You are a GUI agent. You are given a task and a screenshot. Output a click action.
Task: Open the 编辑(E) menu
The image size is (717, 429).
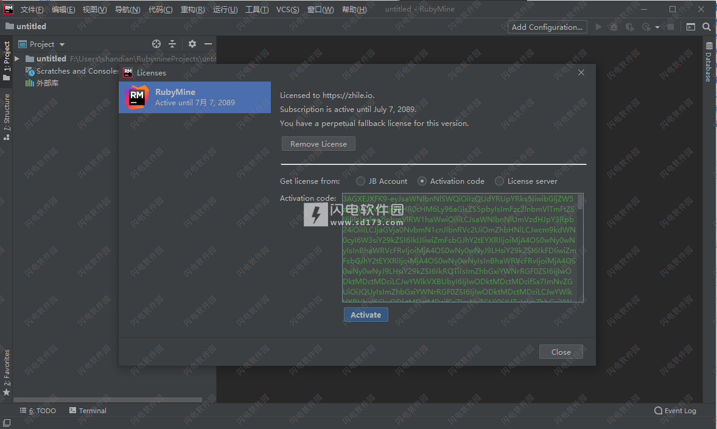click(63, 10)
